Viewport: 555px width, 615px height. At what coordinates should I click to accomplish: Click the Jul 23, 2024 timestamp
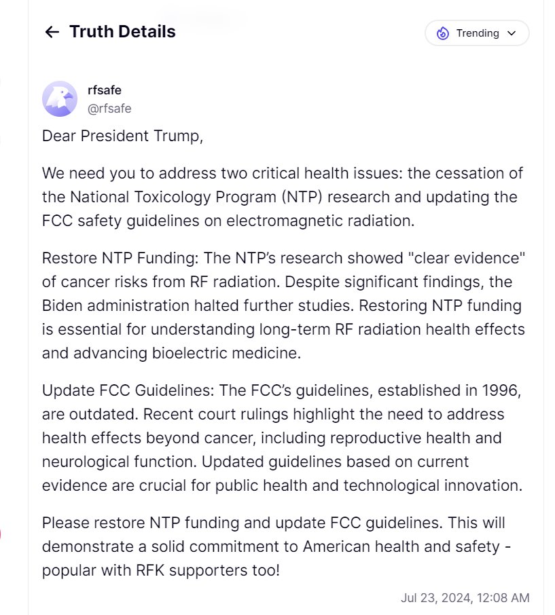(x=465, y=598)
